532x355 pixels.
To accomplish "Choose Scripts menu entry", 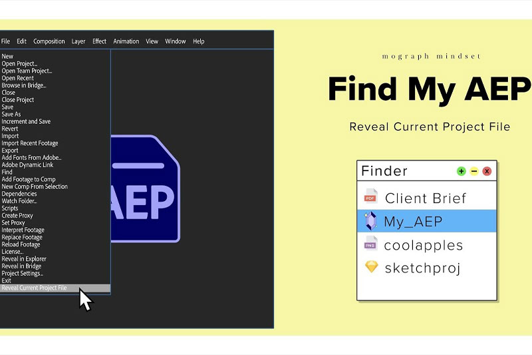I will click(x=10, y=208).
